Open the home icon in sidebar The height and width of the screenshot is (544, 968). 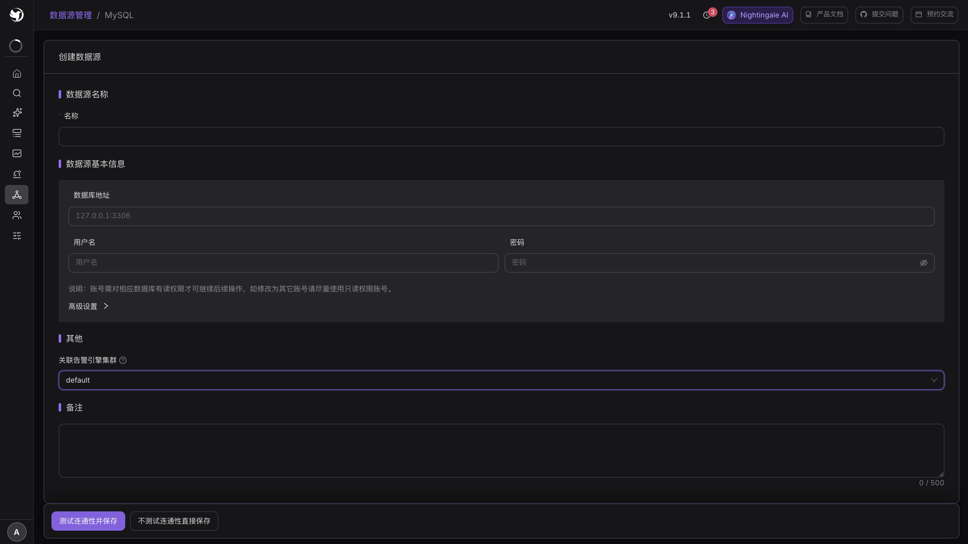pos(17,73)
